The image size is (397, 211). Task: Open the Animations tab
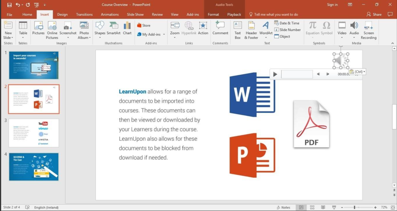click(110, 14)
